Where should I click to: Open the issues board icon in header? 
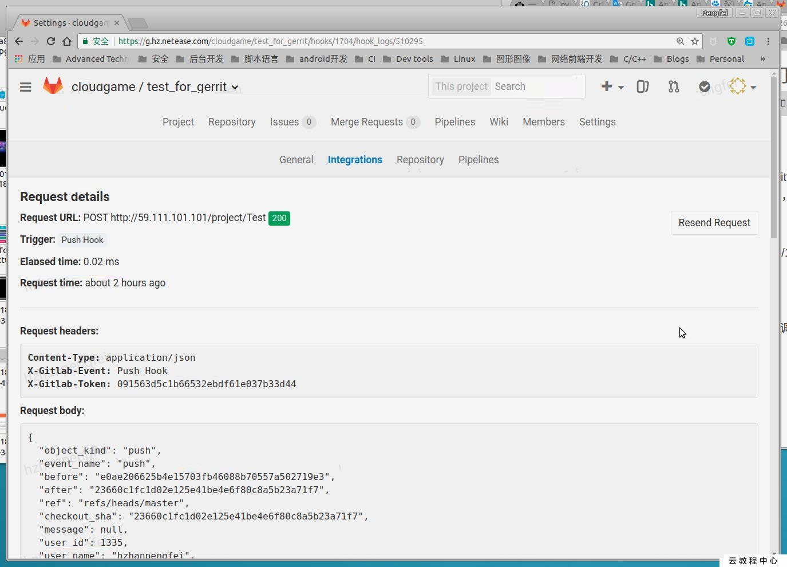pos(643,86)
